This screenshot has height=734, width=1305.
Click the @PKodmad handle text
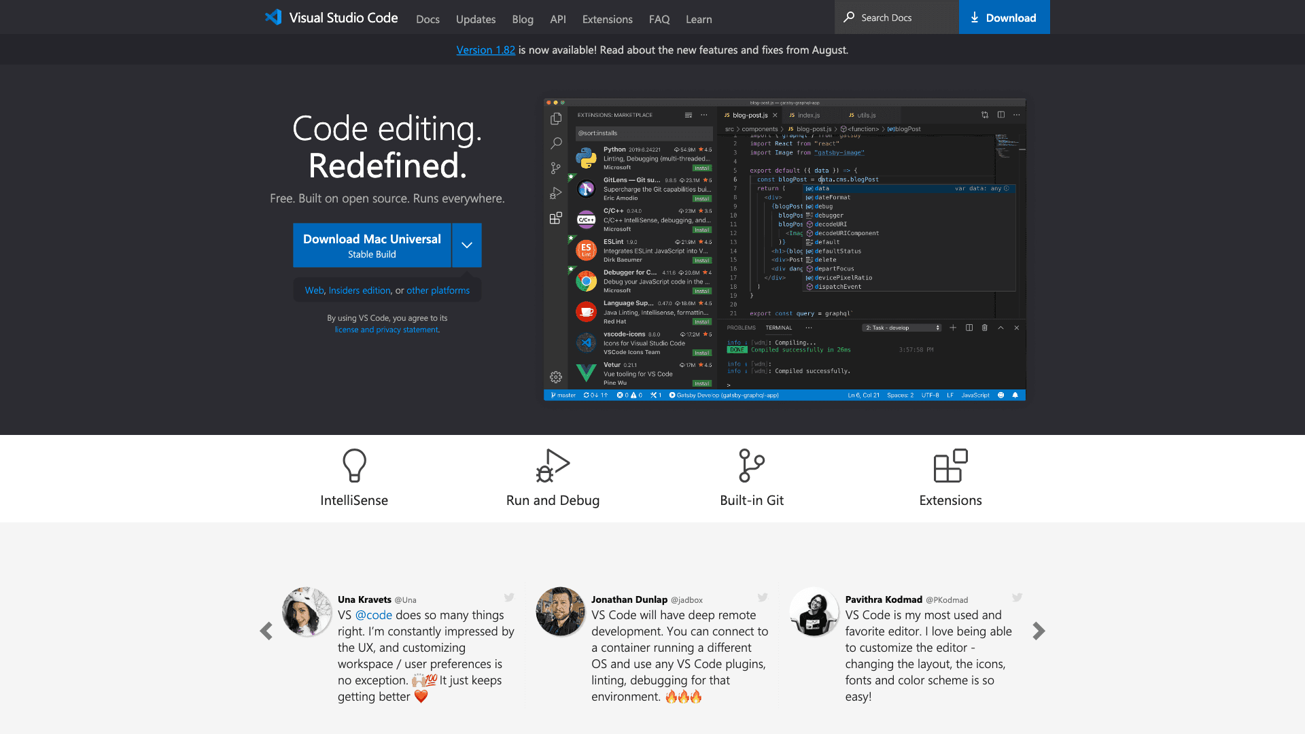click(x=947, y=600)
